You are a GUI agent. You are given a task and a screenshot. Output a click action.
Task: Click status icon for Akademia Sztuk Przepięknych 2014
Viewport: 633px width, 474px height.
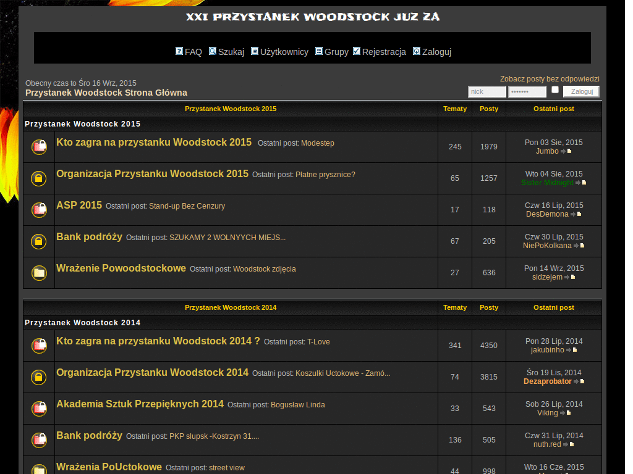pyautogui.click(x=39, y=409)
